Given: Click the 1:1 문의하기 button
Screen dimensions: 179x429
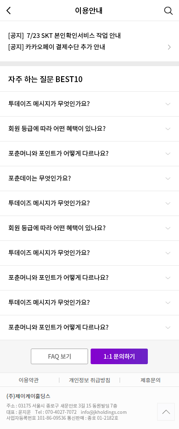Looking at the screenshot, I should point(119,356).
